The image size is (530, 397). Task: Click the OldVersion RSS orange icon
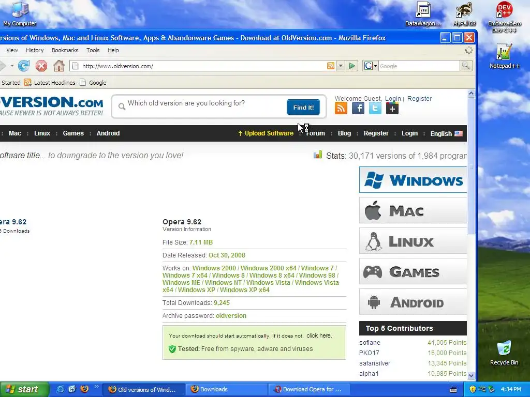pos(341,109)
